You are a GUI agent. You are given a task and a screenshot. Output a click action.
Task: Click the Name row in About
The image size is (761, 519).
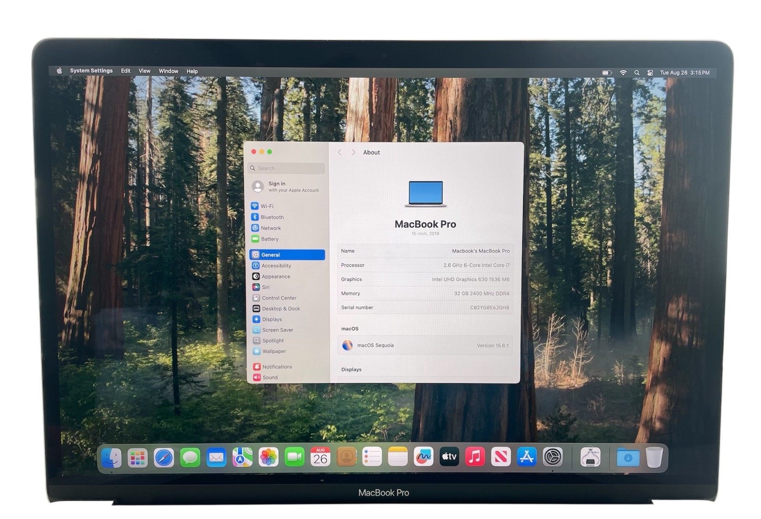click(x=425, y=251)
